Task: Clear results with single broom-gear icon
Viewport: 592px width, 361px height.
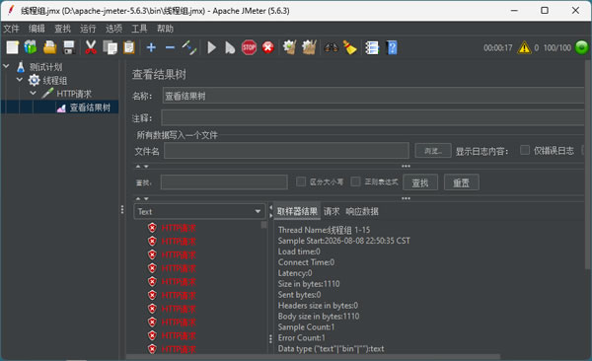Action: (289, 47)
